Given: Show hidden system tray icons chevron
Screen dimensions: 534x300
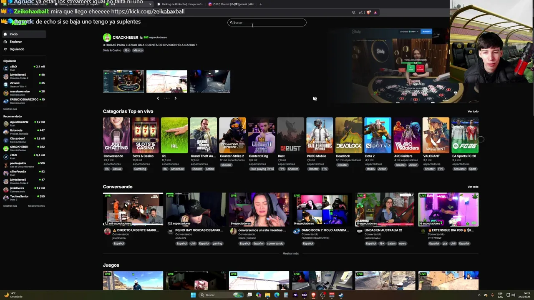Looking at the screenshot, I should [479, 295].
